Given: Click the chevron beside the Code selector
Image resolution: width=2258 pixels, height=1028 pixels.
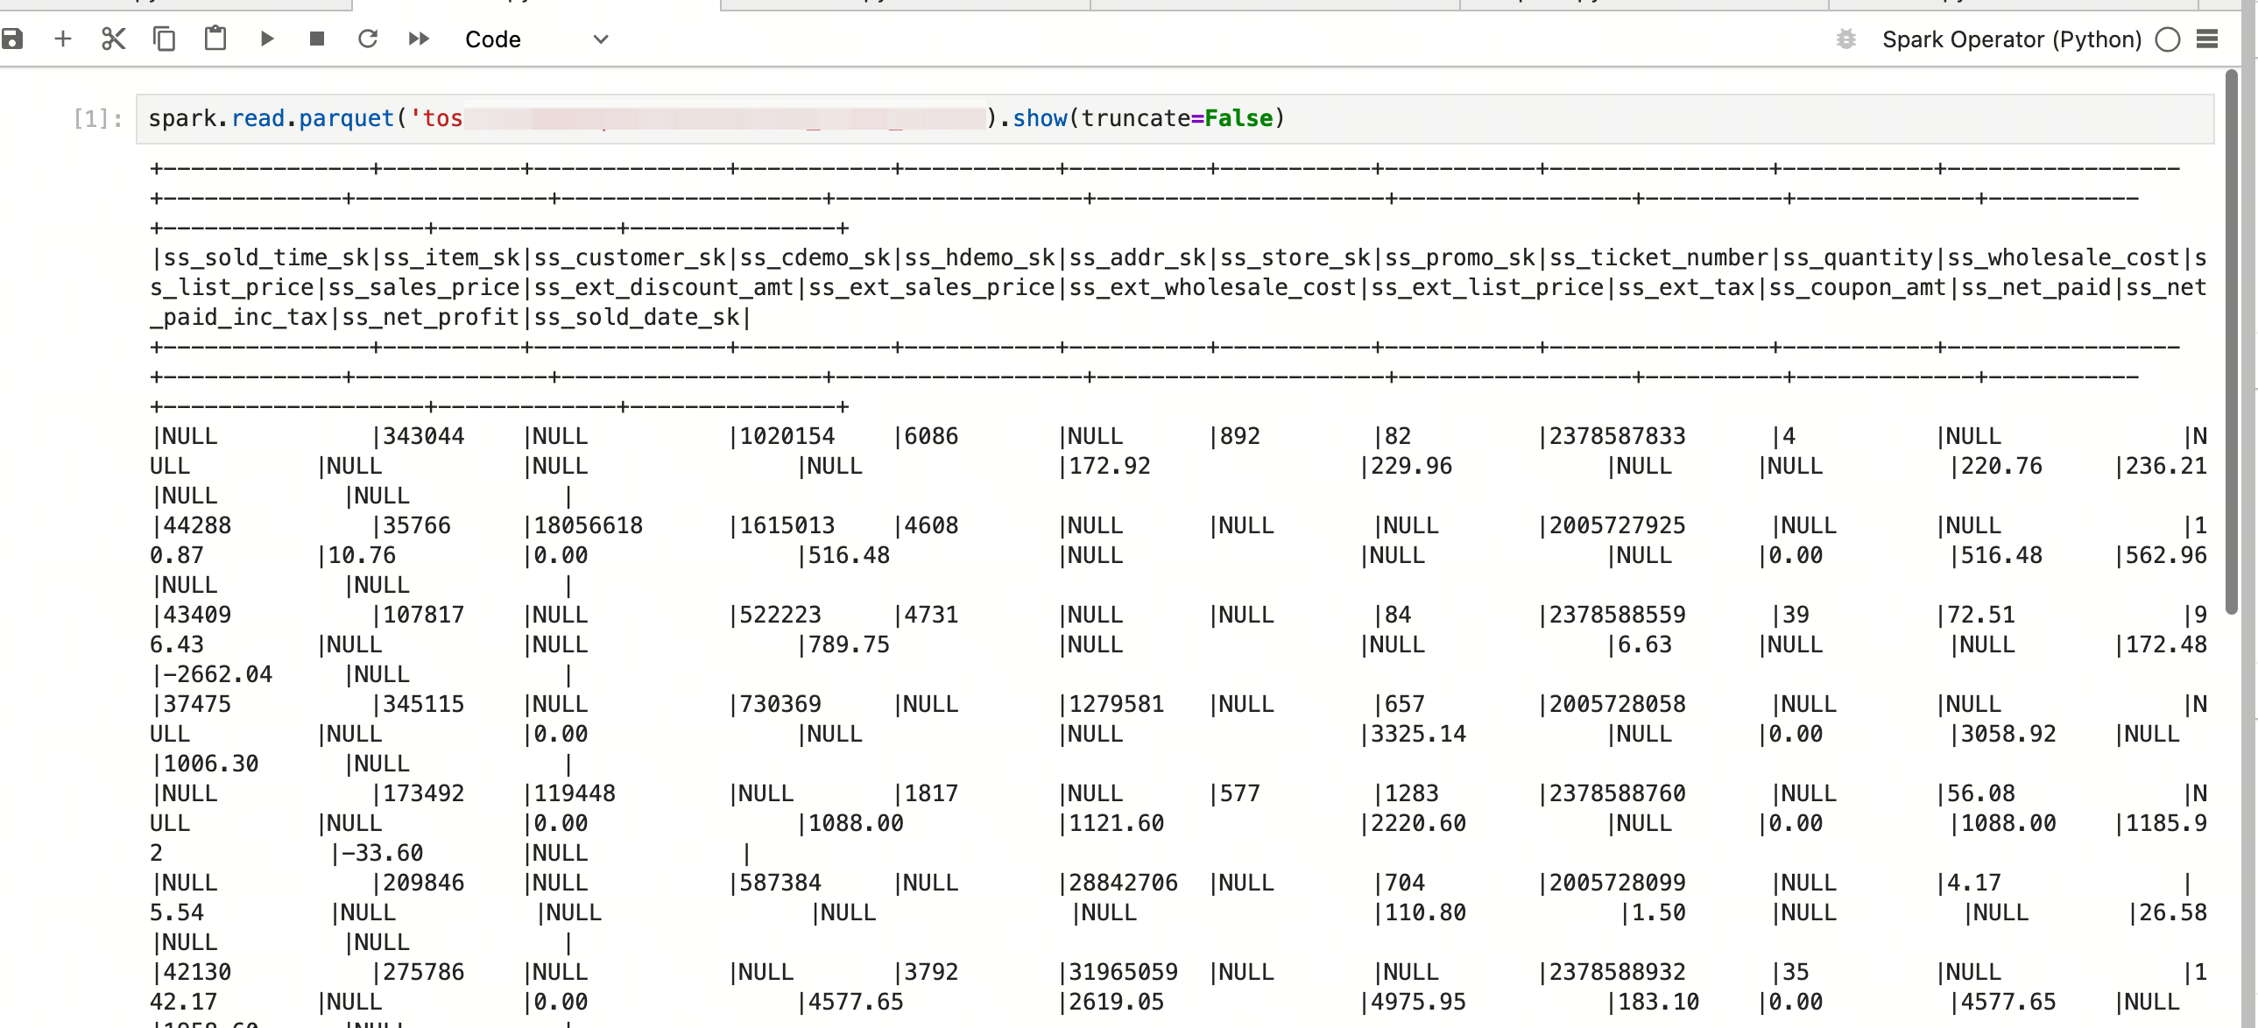Looking at the screenshot, I should tap(601, 39).
